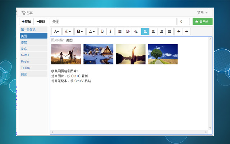Click the number field showing 0

(x=184, y=22)
